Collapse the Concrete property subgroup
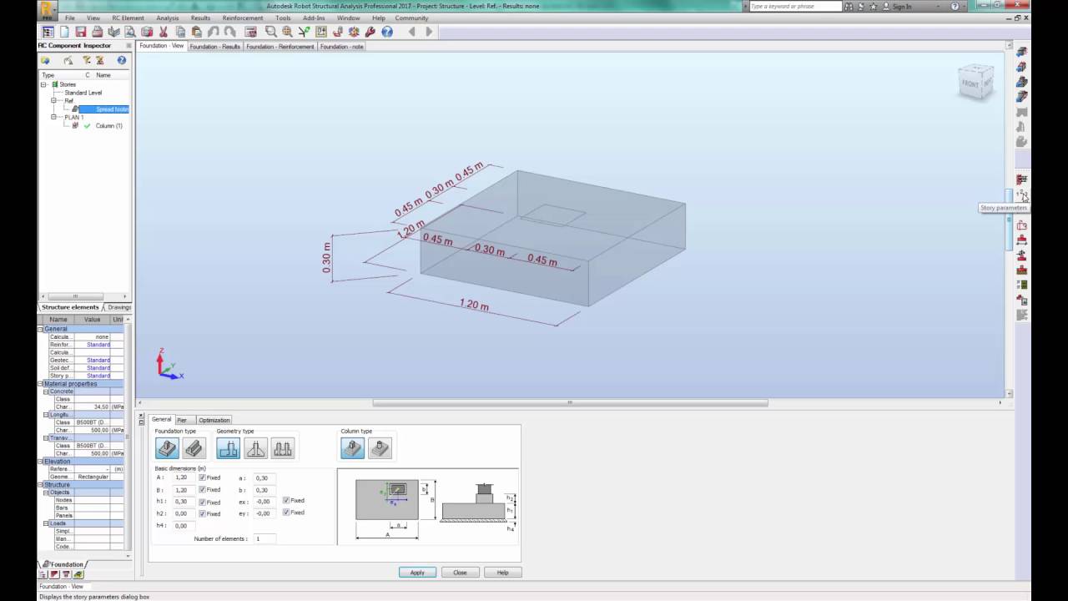1068x601 pixels. pos(46,391)
